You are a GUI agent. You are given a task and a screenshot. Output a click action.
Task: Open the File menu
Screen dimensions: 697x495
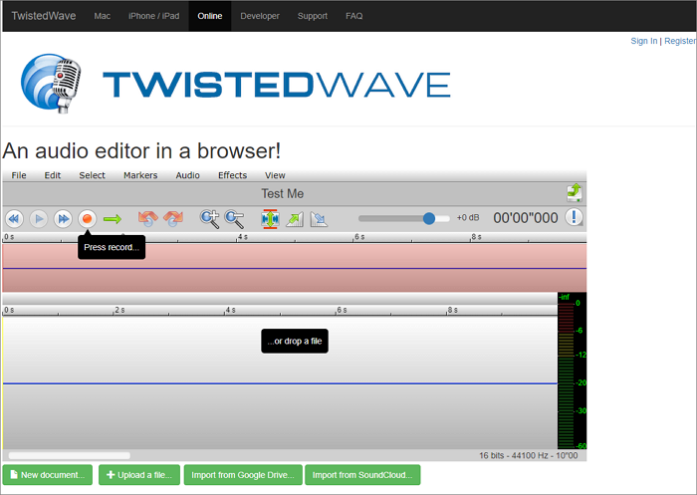[19, 175]
